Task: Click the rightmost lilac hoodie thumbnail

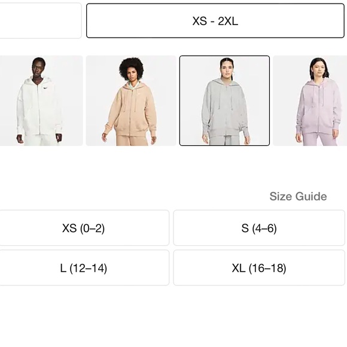Action: pos(310,101)
